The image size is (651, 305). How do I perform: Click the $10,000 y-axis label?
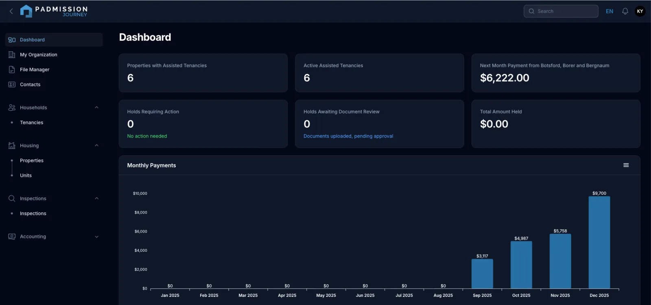click(x=140, y=194)
